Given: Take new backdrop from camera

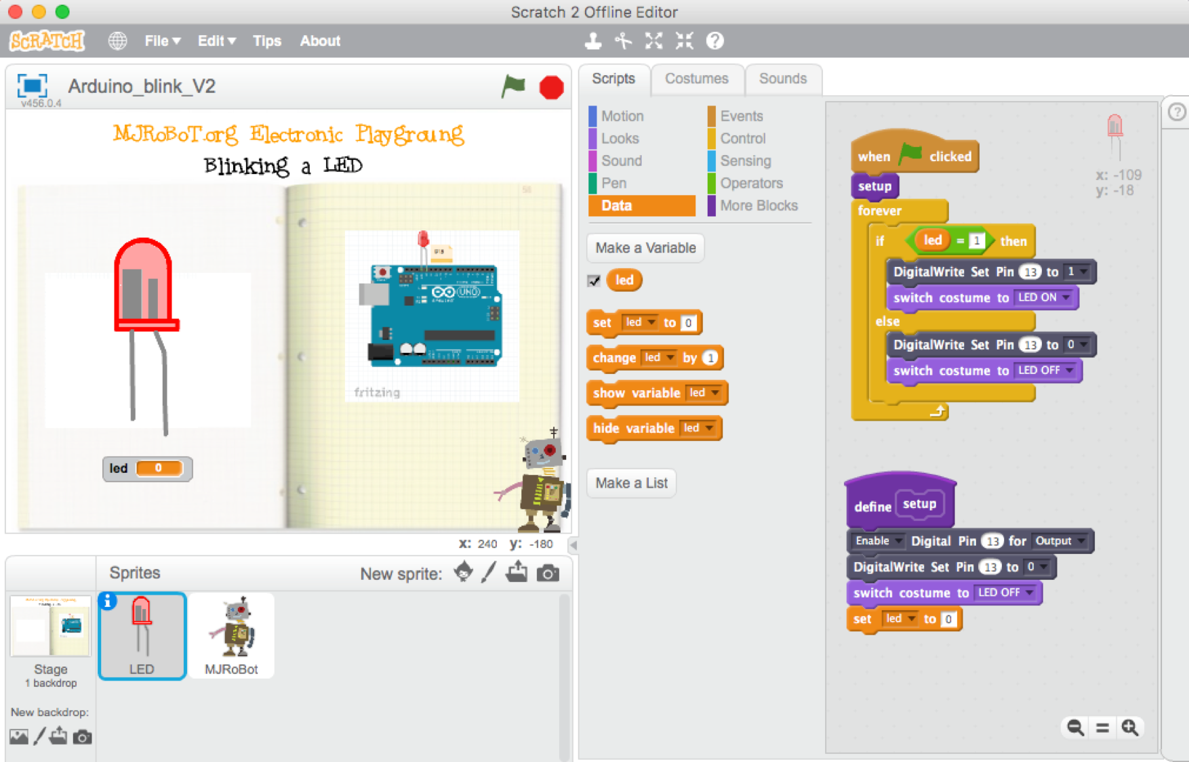Looking at the screenshot, I should pos(83,737).
